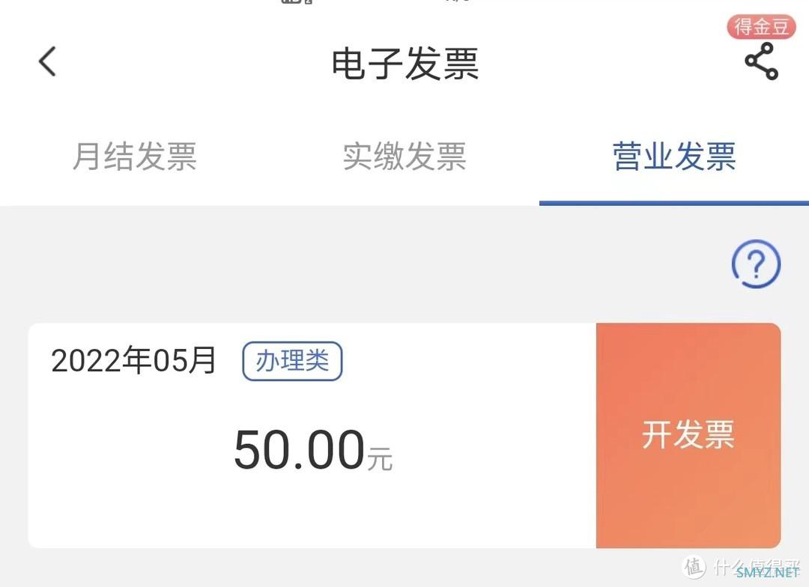Tap the 50.00 amount

tap(299, 450)
